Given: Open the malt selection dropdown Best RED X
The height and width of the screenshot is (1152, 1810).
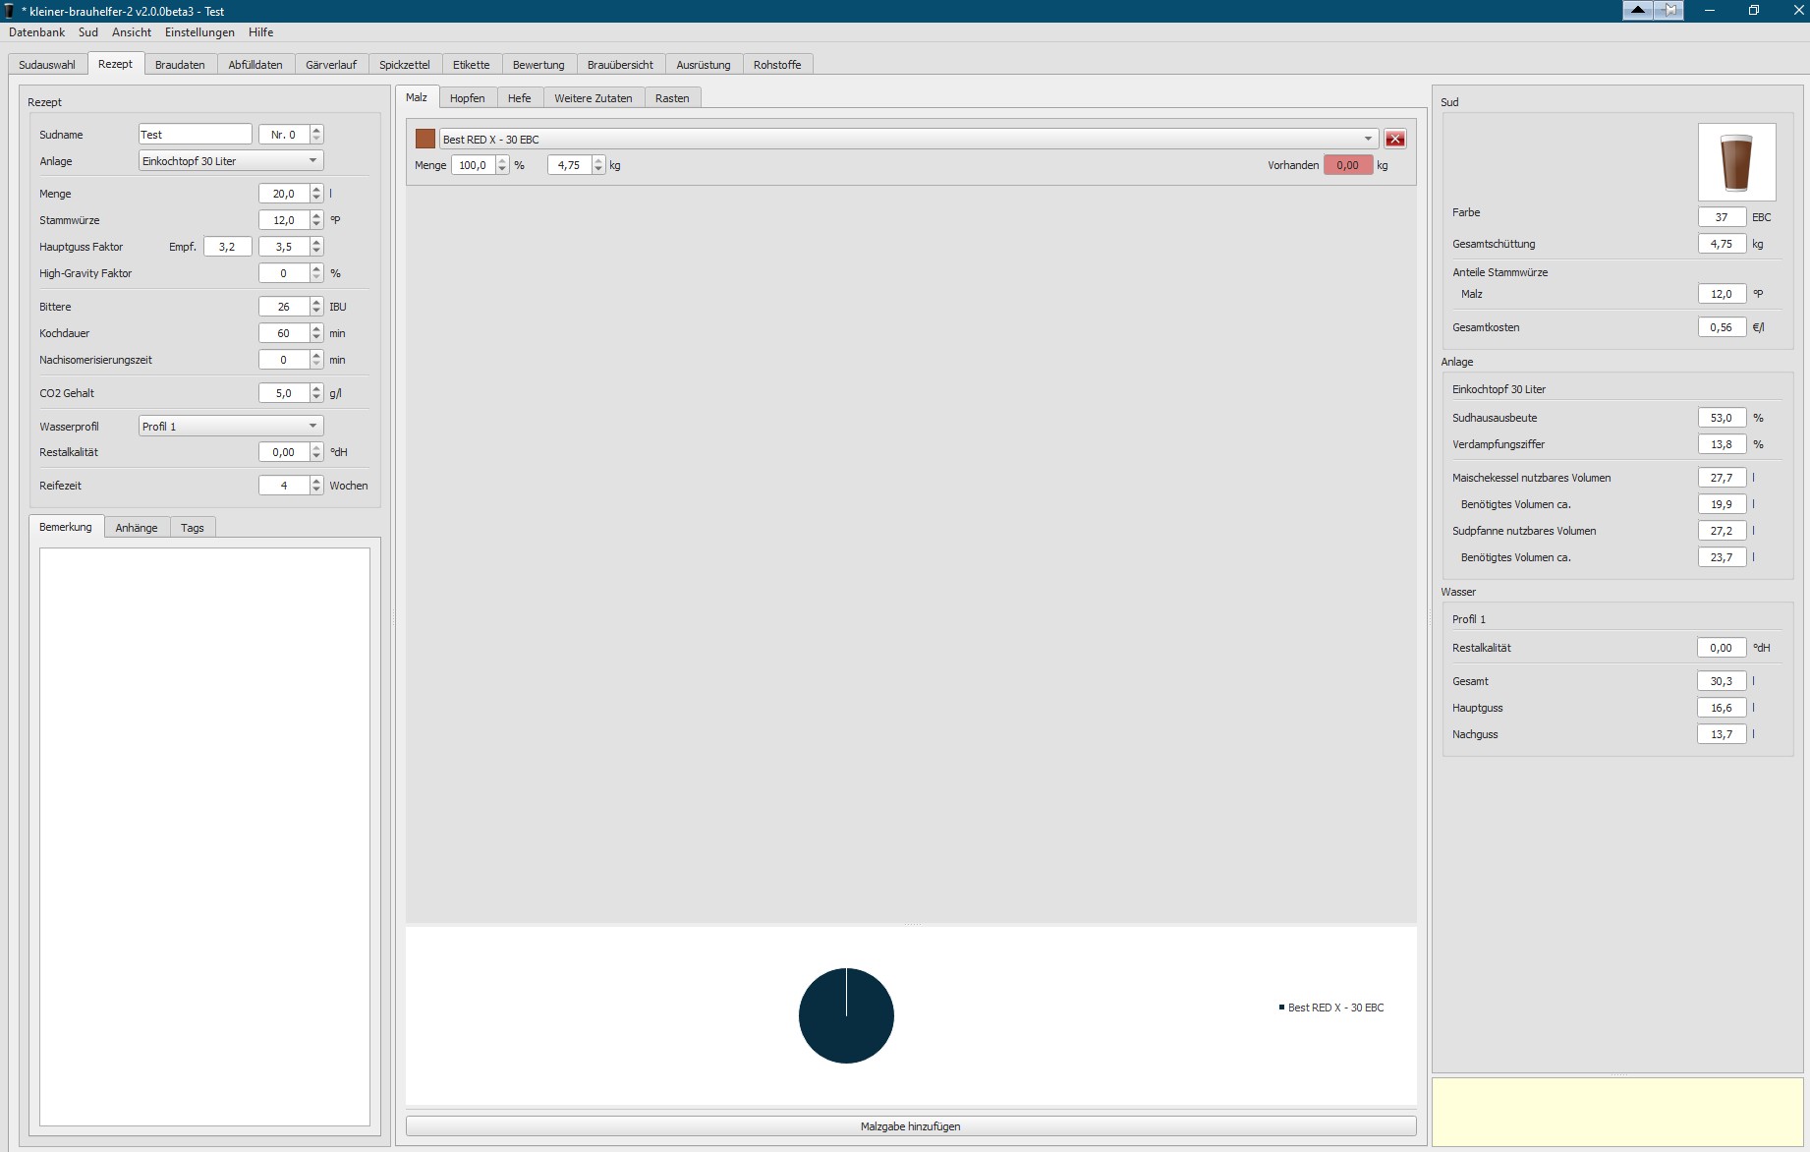Looking at the screenshot, I should (908, 139).
